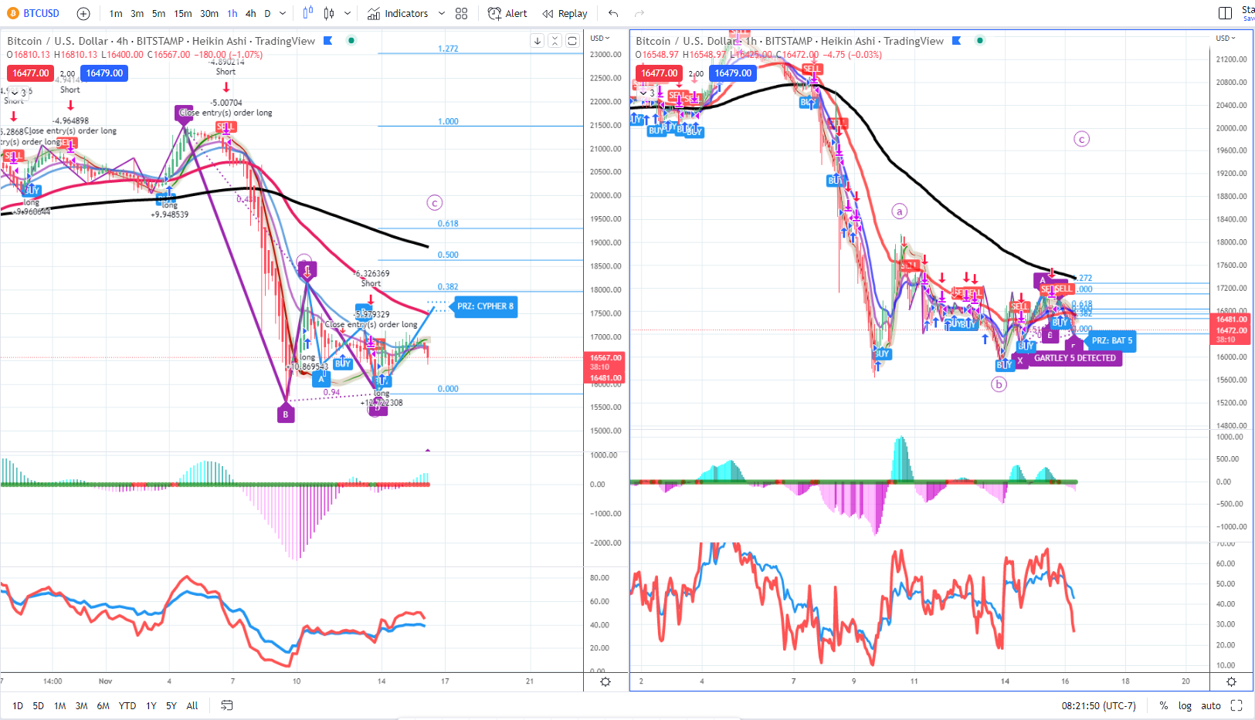Click the blue flag icon on 4h chart
The height and width of the screenshot is (720, 1255).
click(327, 41)
